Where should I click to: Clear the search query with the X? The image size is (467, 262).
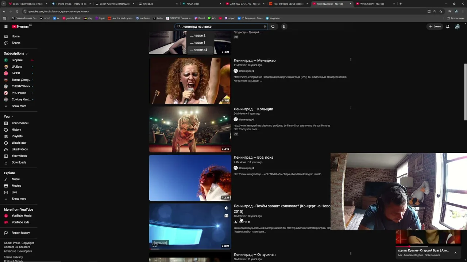(265, 27)
